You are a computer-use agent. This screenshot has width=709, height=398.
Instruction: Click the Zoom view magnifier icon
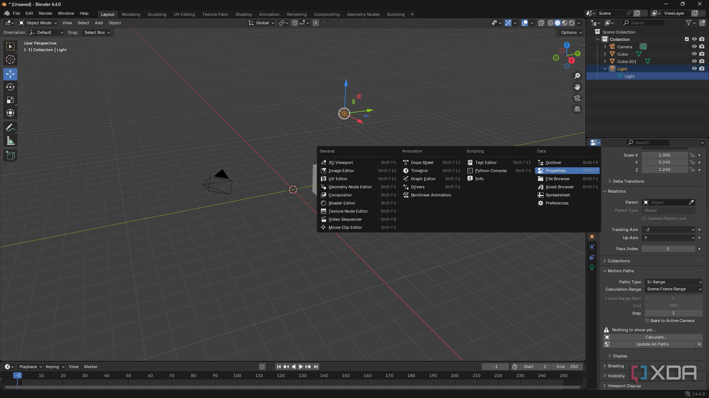coord(577,76)
